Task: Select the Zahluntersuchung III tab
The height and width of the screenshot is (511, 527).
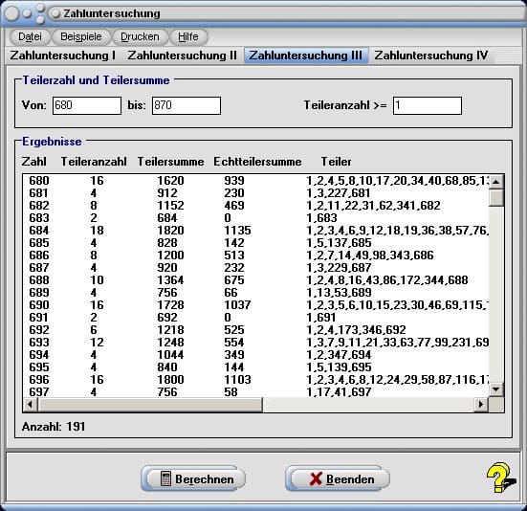Action: (x=306, y=56)
